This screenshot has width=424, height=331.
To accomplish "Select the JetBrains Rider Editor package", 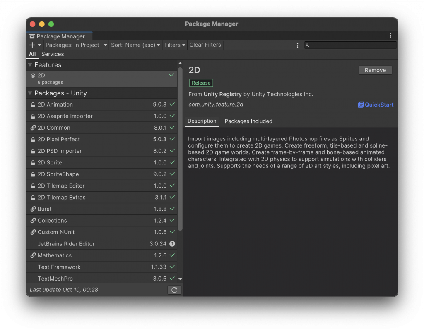I will coord(102,244).
